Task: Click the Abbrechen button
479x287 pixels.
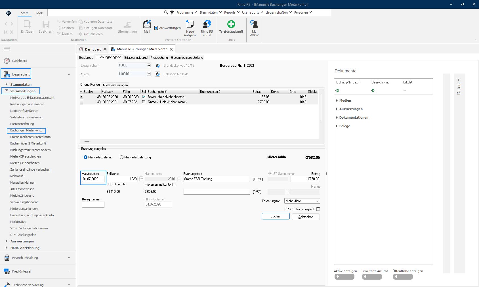Action: pyautogui.click(x=306, y=217)
